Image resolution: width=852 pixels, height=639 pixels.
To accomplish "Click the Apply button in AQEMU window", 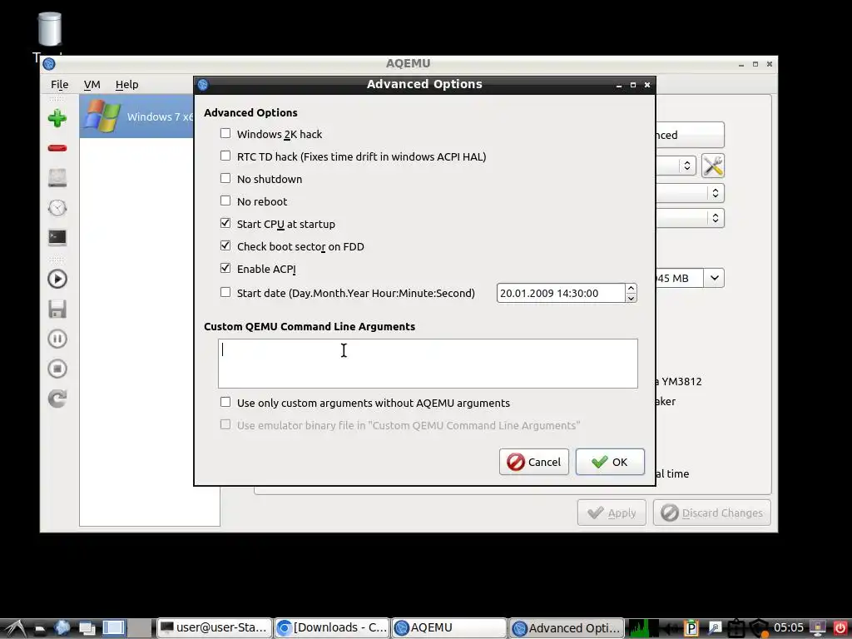I will 612,513.
